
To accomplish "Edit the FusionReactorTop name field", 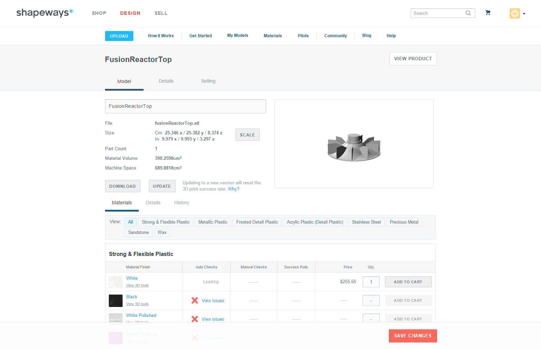I will 185,106.
